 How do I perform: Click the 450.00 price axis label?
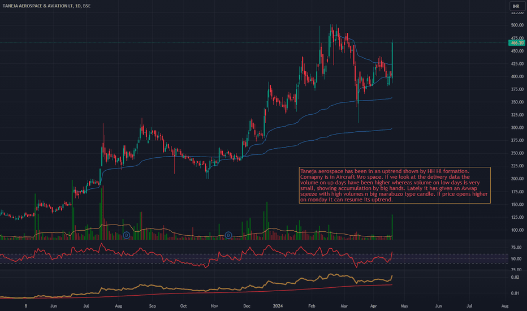pos(517,51)
